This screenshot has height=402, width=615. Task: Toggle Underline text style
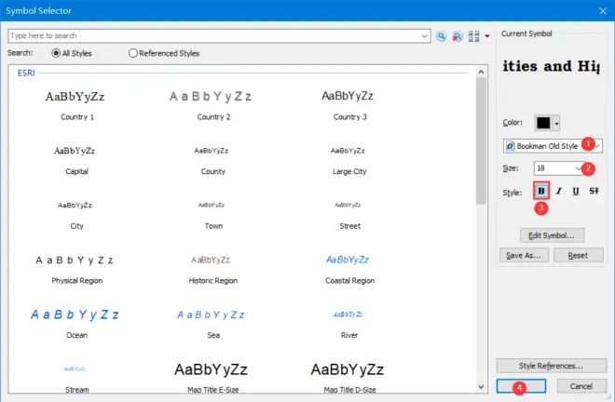coord(576,191)
